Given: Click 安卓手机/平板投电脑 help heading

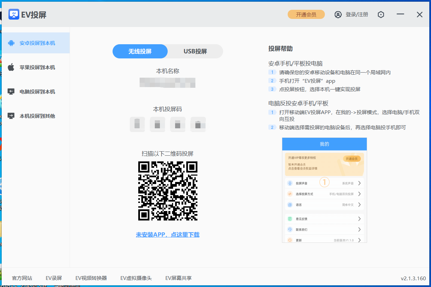Looking at the screenshot, I should 295,63.
